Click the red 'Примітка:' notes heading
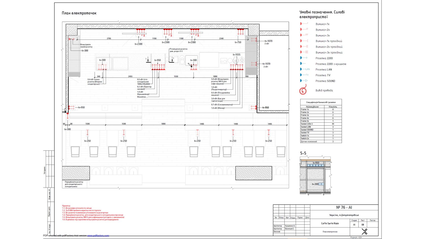425x239 pixels. click(67, 206)
